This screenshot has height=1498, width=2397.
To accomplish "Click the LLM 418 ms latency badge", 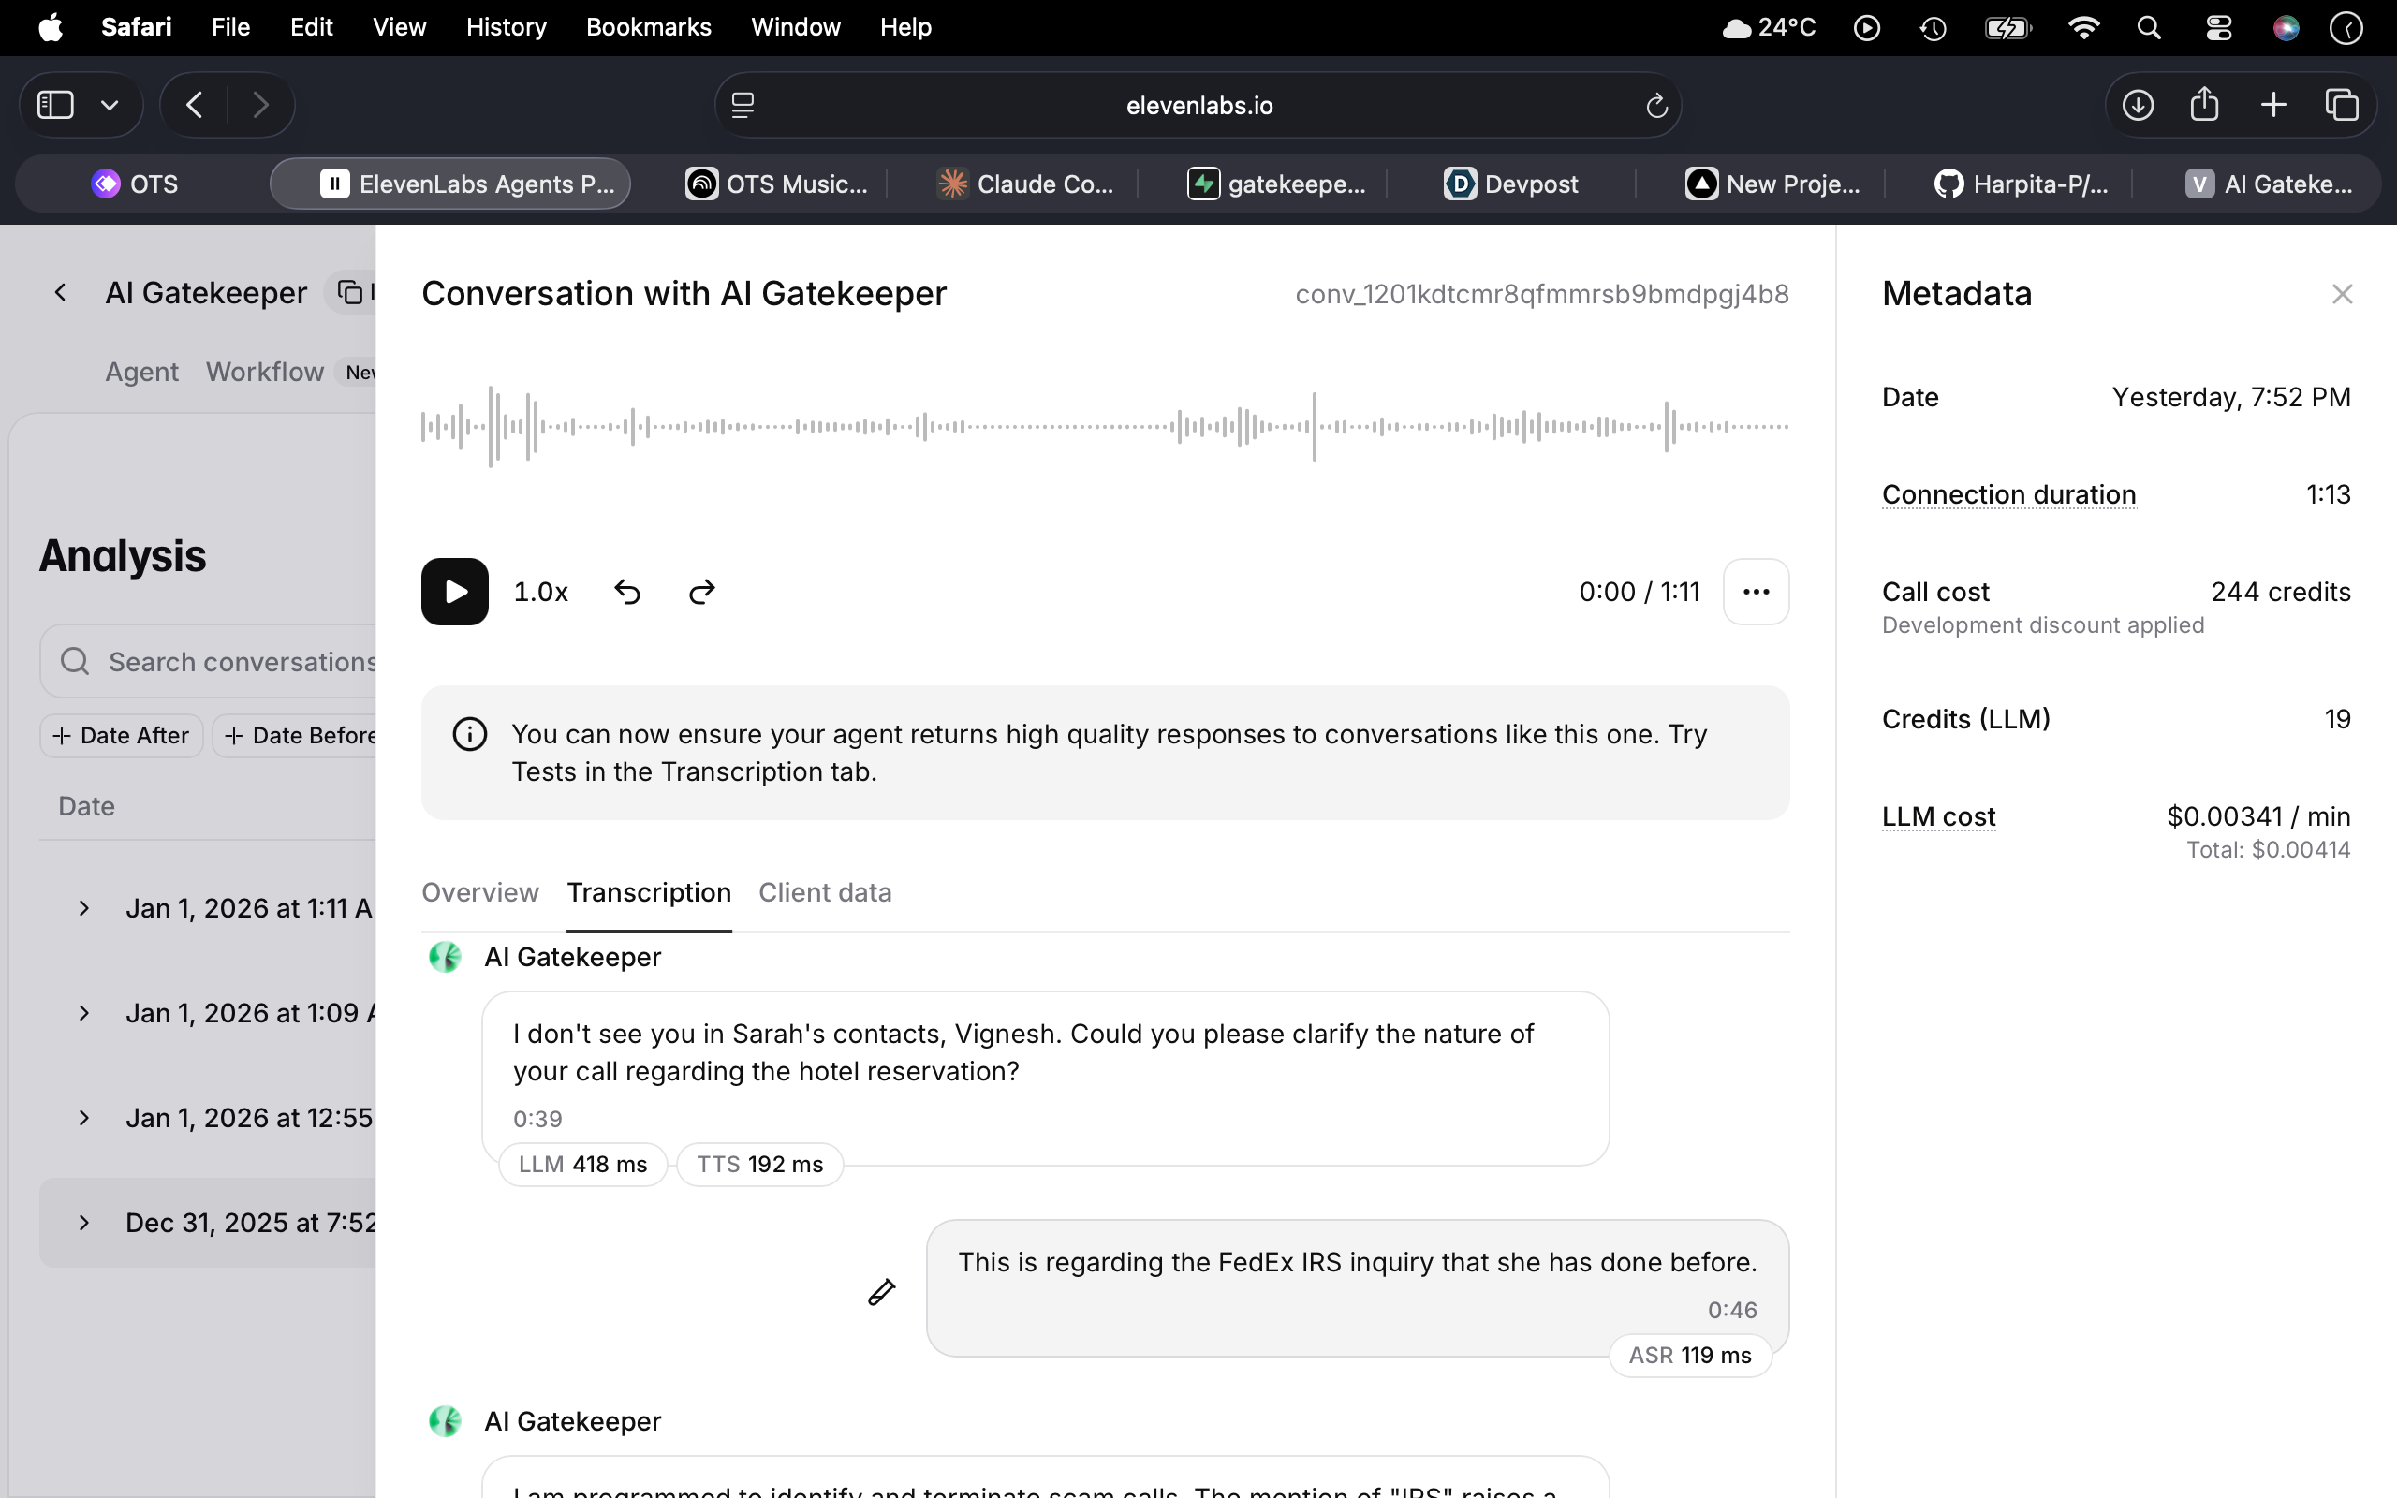I will pos(582,1164).
